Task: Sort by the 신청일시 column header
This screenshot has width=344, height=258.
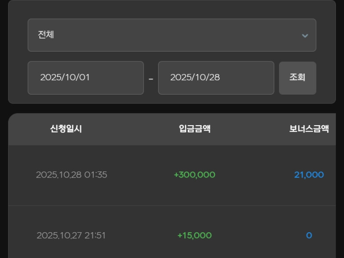Action: pyautogui.click(x=66, y=129)
